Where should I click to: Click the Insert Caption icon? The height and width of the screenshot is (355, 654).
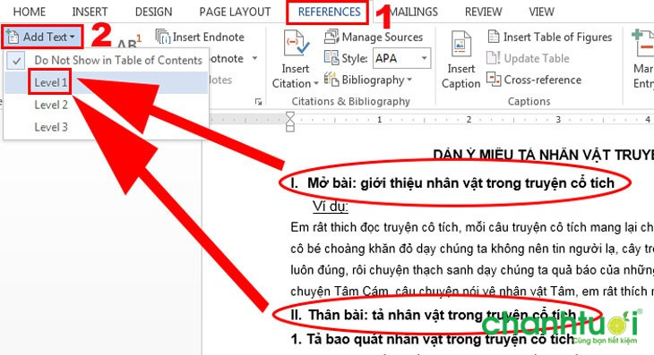coord(460,44)
